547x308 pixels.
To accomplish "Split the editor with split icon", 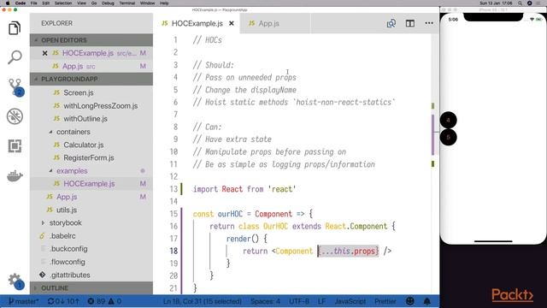I will point(410,23).
